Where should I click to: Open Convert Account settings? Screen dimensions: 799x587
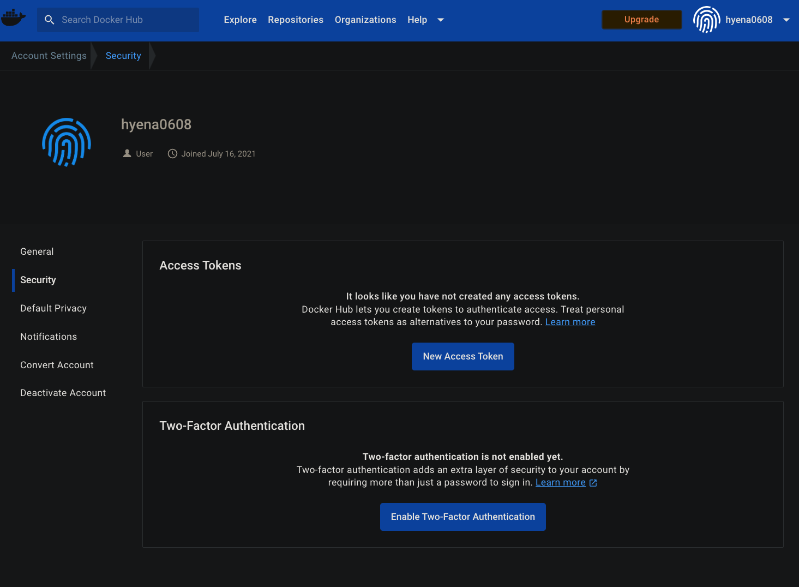[x=57, y=365]
